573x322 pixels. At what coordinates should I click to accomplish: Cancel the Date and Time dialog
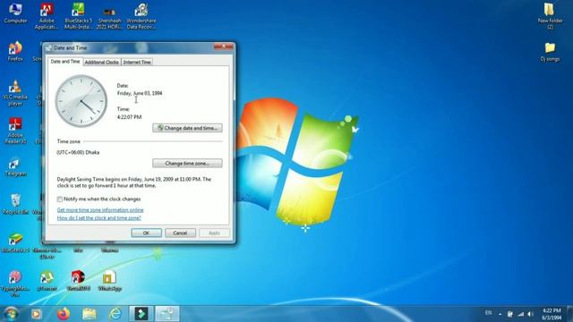point(180,233)
